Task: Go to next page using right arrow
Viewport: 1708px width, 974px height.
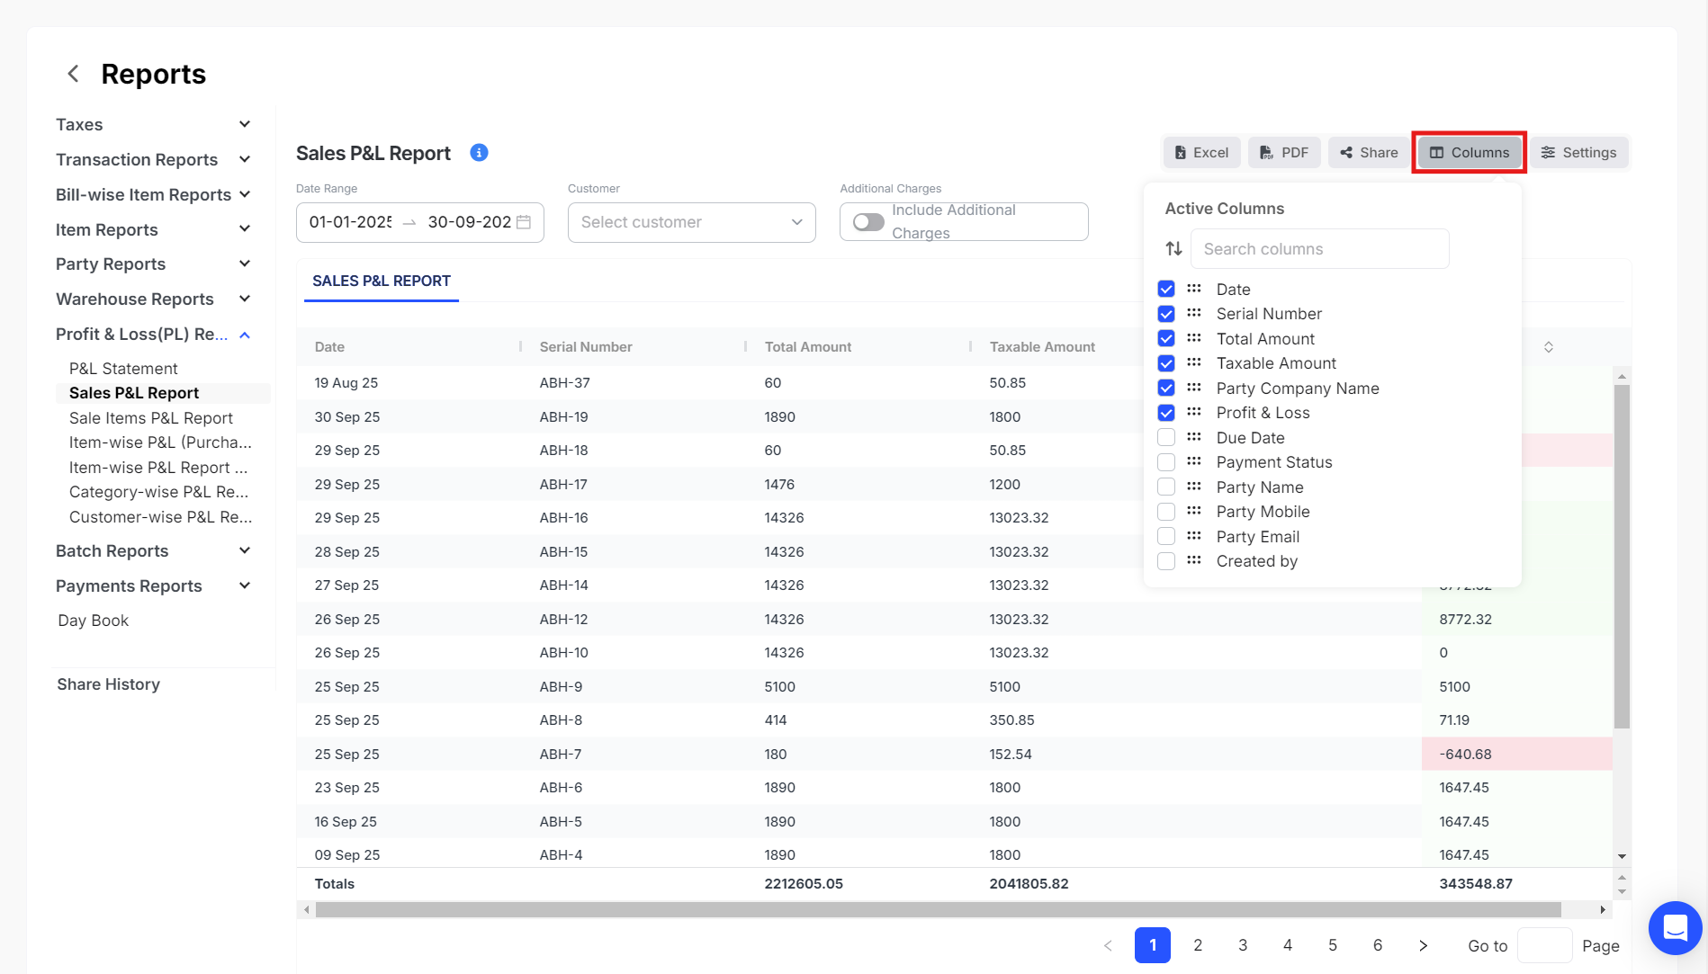Action: pyautogui.click(x=1423, y=945)
